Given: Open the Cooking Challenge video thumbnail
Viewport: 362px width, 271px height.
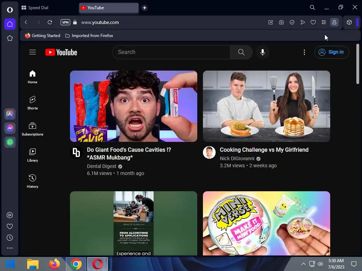Looking at the screenshot, I should coord(267,106).
